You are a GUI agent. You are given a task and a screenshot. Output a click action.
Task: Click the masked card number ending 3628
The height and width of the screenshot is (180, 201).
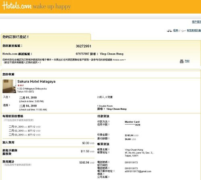[133, 125]
